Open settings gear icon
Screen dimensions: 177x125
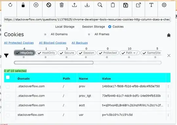tap(164, 5)
